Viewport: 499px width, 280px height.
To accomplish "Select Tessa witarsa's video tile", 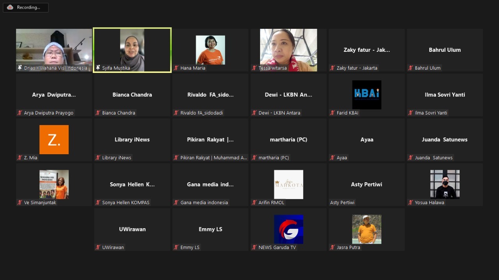I will 288,50.
